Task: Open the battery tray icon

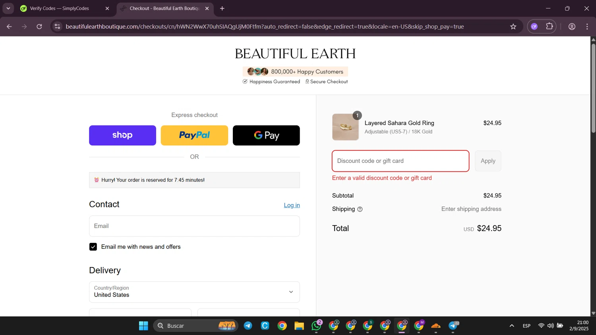Action: (560, 326)
